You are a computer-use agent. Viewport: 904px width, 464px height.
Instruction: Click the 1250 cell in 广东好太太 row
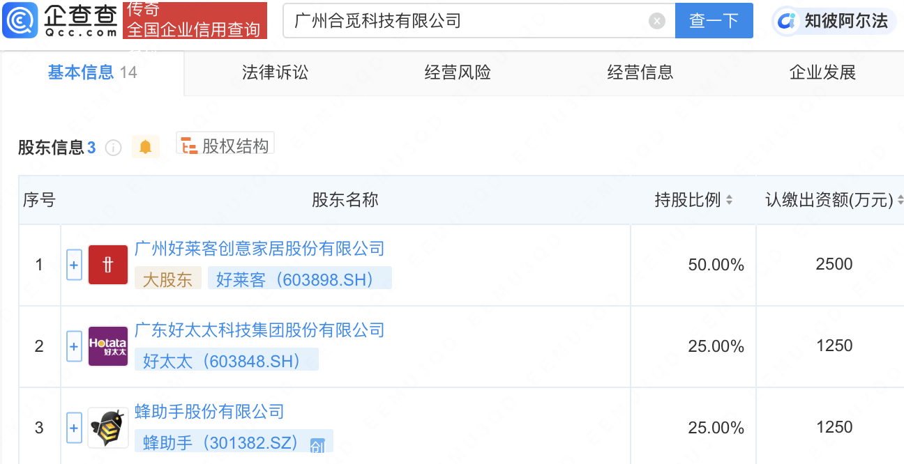point(834,346)
